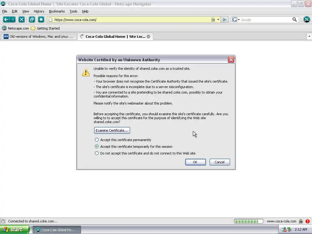Click the page icon in the address bar

coord(51,20)
